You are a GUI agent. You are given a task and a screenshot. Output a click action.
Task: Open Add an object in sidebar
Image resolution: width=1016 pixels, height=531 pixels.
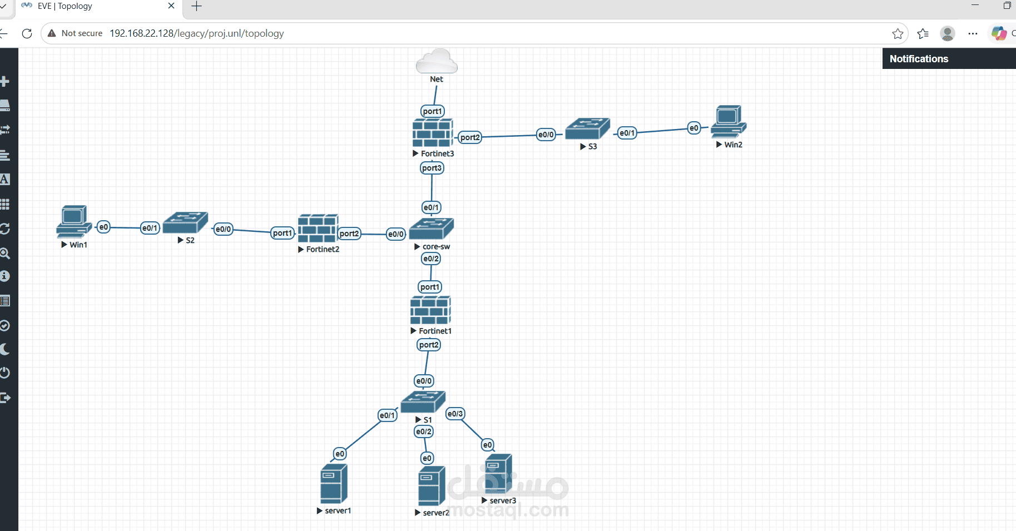5,81
